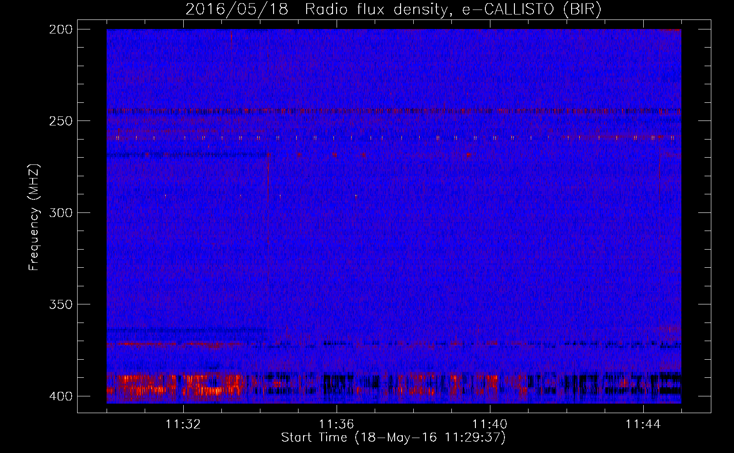Click the 11:32 time tick label
734x453 pixels.
pyautogui.click(x=183, y=424)
